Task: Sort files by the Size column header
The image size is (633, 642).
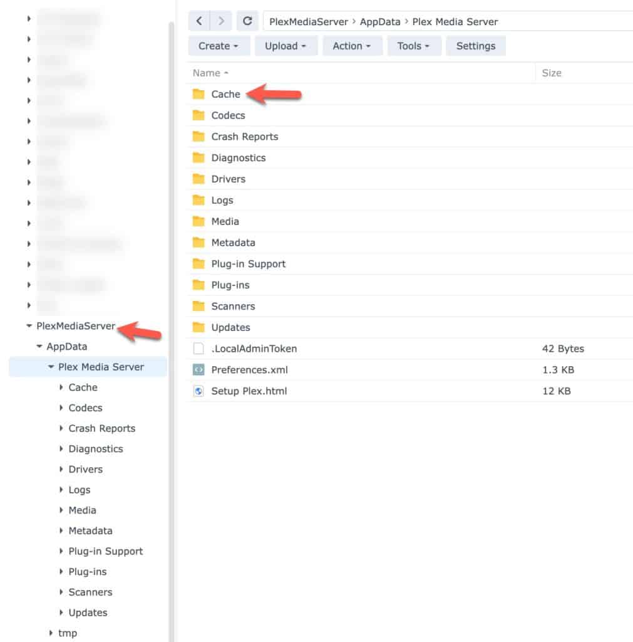Action: [x=552, y=73]
